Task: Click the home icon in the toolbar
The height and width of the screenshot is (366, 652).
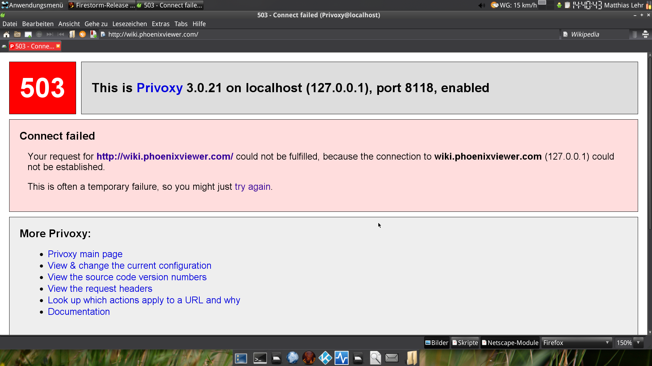Action: tap(6, 34)
